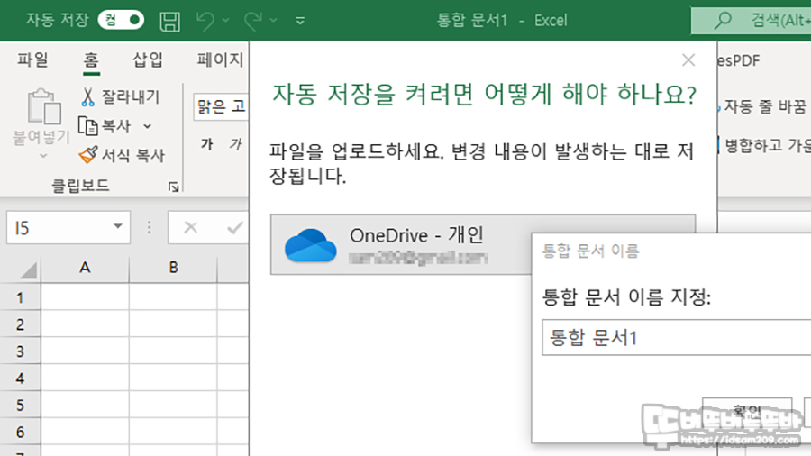Click the formula bar Enter checkmark icon
The width and height of the screenshot is (811, 456).
click(235, 227)
